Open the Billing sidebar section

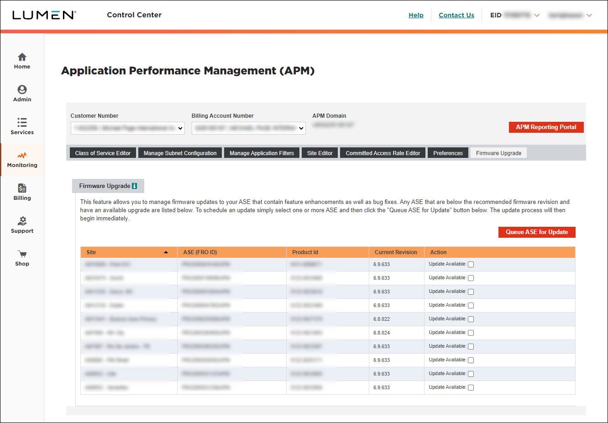[22, 193]
